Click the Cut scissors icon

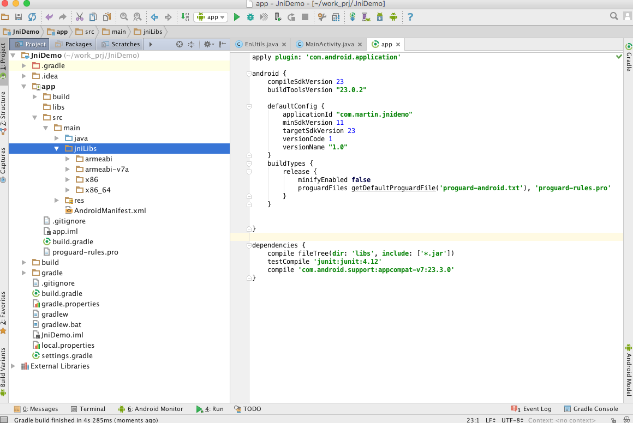(80, 17)
